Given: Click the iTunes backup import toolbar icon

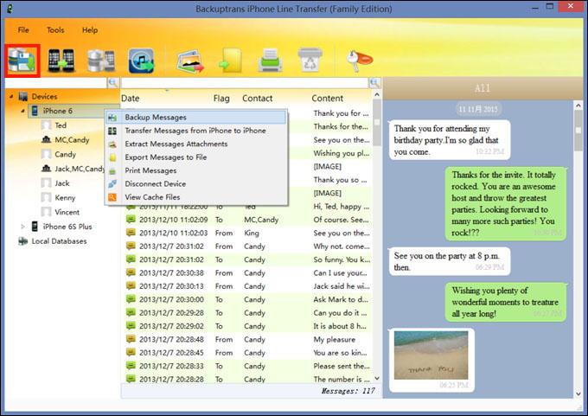Looking at the screenshot, I should [x=141, y=61].
